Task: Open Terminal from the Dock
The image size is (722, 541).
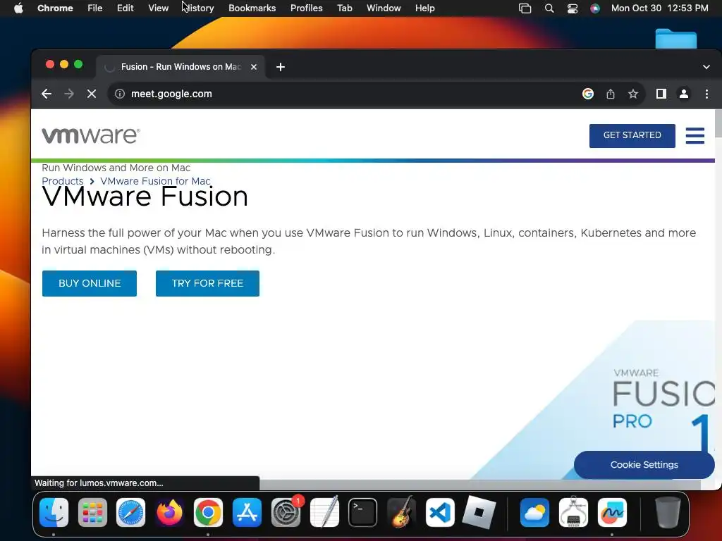Action: tap(363, 513)
